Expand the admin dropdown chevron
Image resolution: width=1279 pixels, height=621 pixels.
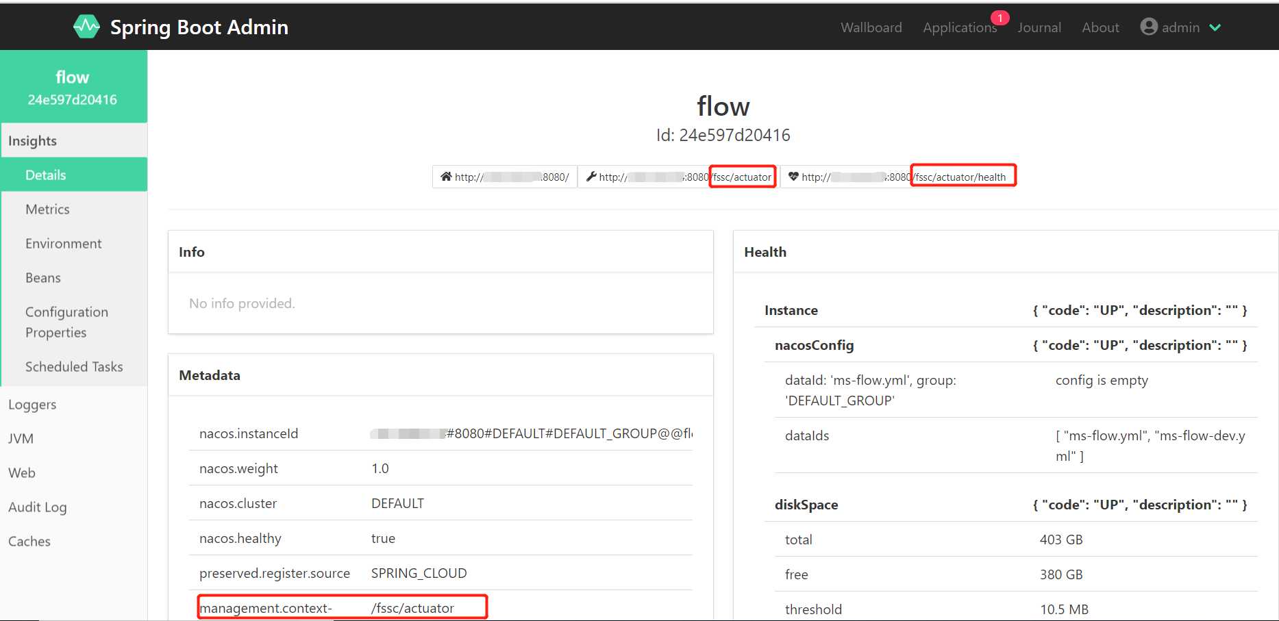1215,27
